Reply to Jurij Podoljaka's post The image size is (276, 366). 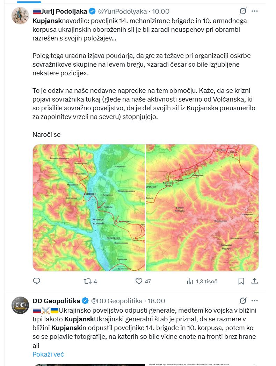pyautogui.click(x=36, y=281)
